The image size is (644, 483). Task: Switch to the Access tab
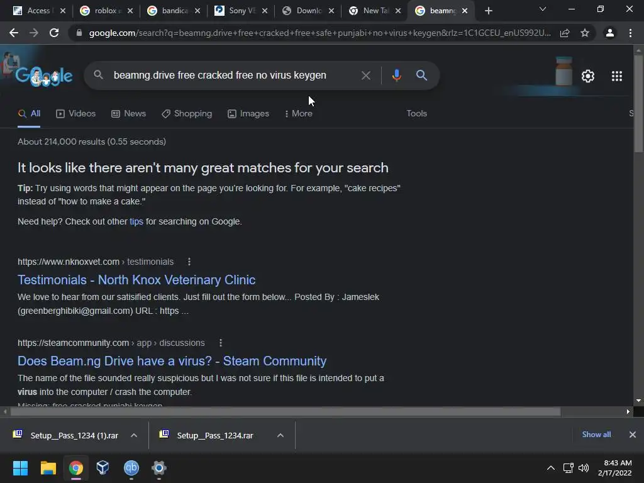tap(38, 11)
